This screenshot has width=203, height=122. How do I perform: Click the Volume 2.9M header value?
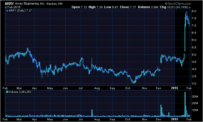pyautogui.click(x=148, y=7)
